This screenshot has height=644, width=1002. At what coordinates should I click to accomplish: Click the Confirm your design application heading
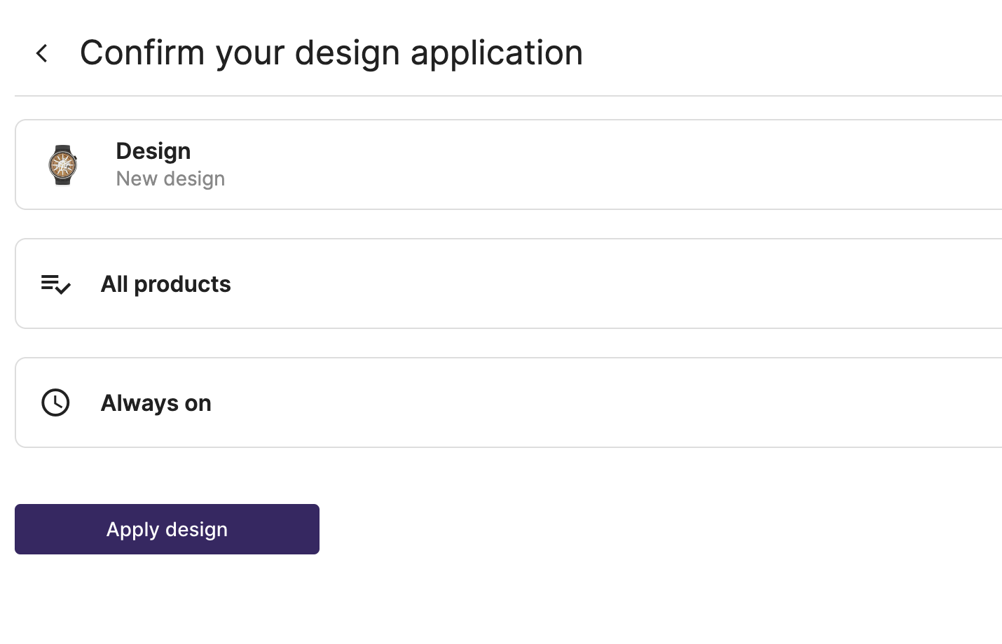tap(331, 52)
